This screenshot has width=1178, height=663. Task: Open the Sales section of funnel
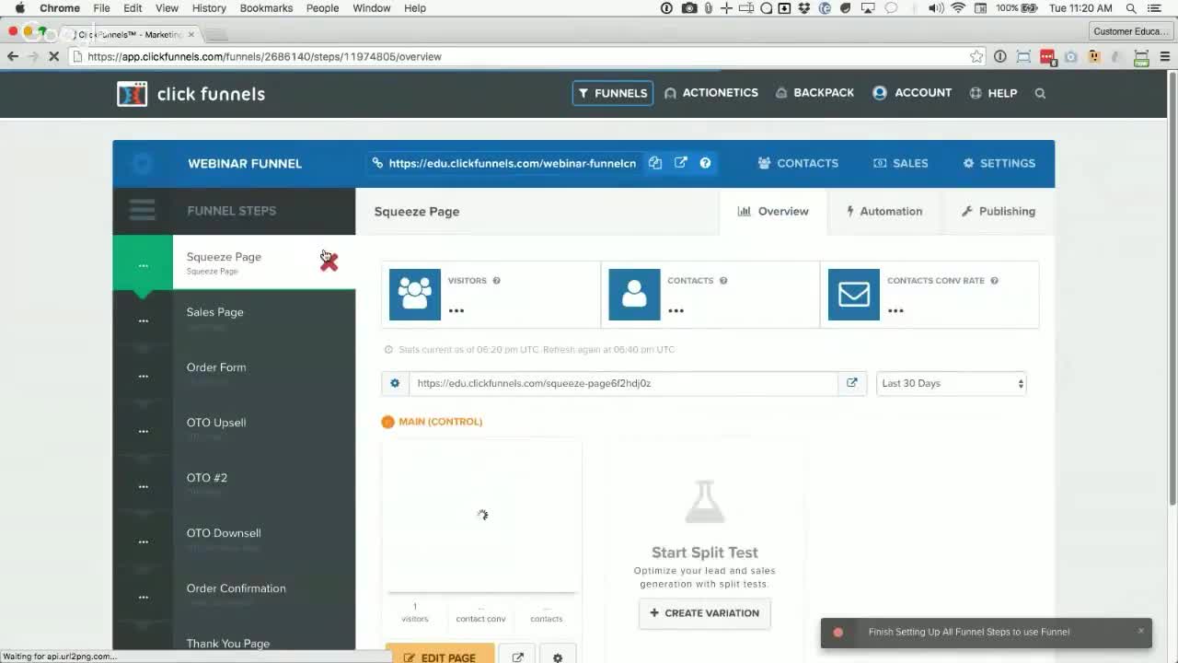point(901,163)
